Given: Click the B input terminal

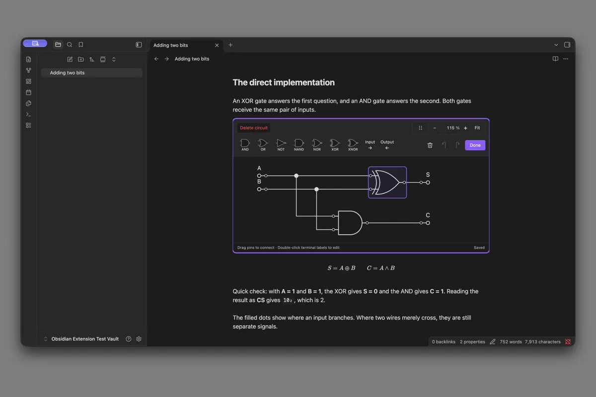Looking at the screenshot, I should click(x=259, y=189).
